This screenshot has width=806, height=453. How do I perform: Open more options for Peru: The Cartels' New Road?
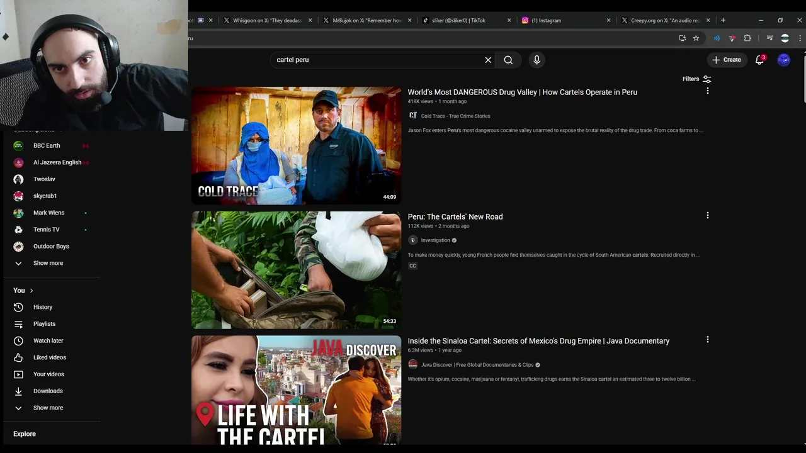[x=707, y=215]
